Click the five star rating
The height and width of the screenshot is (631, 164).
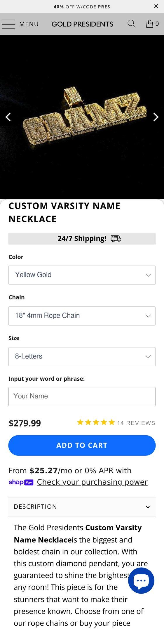pos(96,422)
